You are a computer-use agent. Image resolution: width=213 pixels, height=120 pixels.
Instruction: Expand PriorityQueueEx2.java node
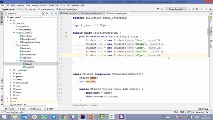pos(17,42)
